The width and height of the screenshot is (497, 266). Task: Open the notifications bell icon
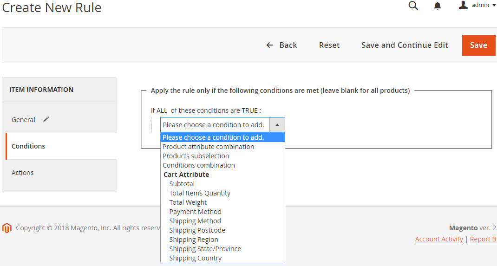[x=438, y=6]
